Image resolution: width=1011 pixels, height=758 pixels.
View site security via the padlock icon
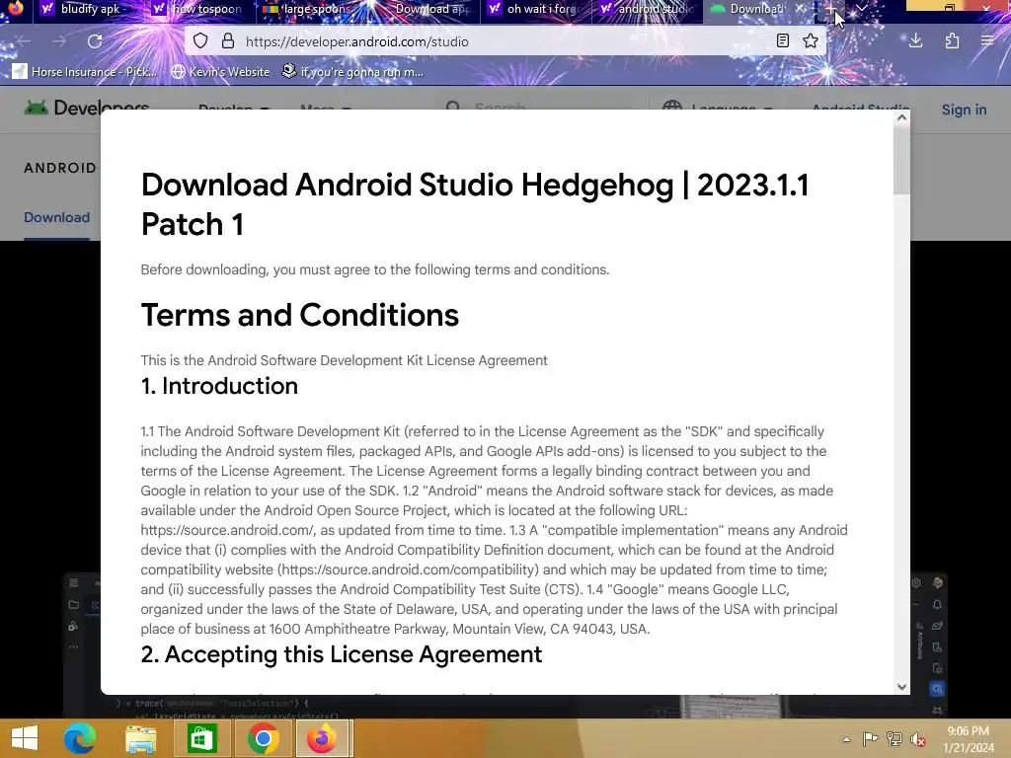point(228,41)
